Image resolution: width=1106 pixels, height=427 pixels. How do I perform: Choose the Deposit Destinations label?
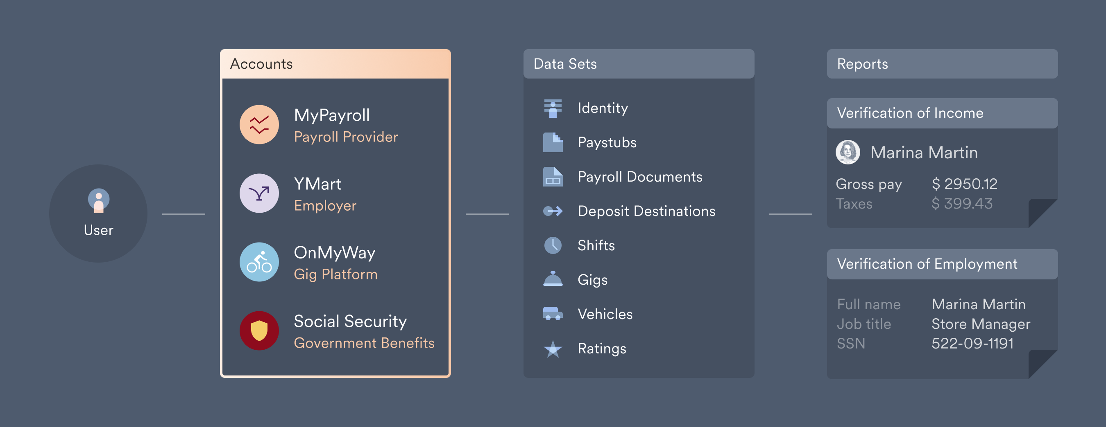646,211
